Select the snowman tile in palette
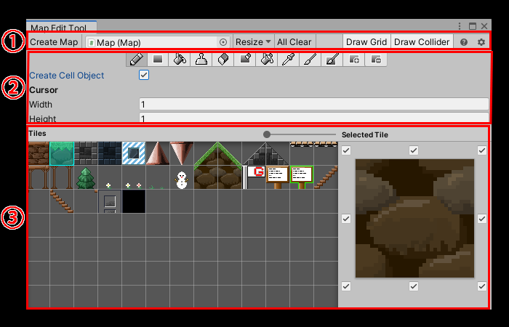Viewport: 509px width, 327px height. pyautogui.click(x=181, y=178)
